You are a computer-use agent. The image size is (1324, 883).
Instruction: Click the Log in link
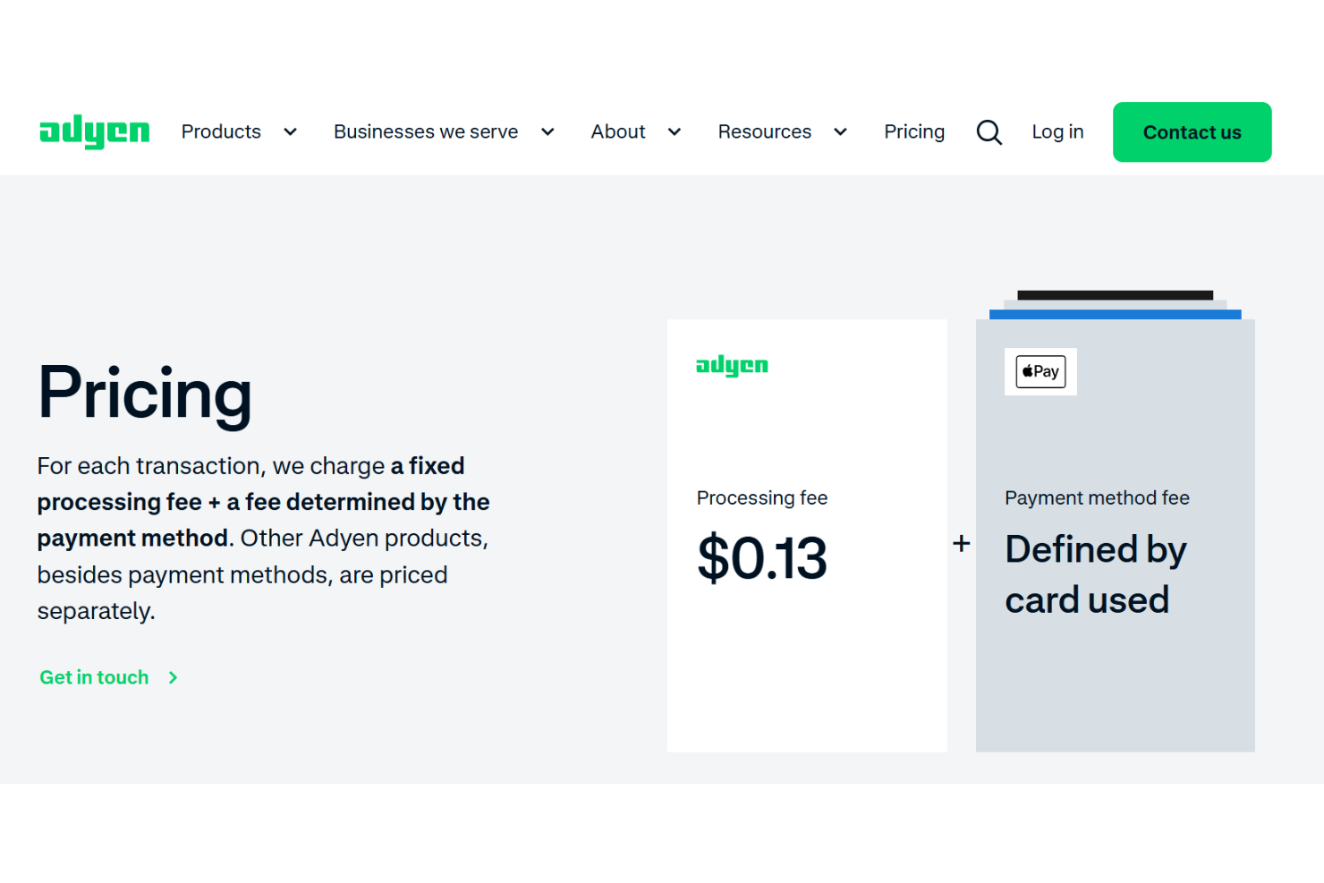(1057, 132)
